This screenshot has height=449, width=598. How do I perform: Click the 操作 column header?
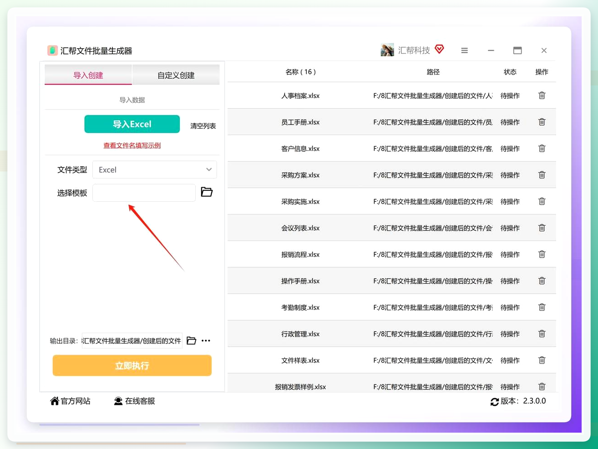tap(542, 72)
